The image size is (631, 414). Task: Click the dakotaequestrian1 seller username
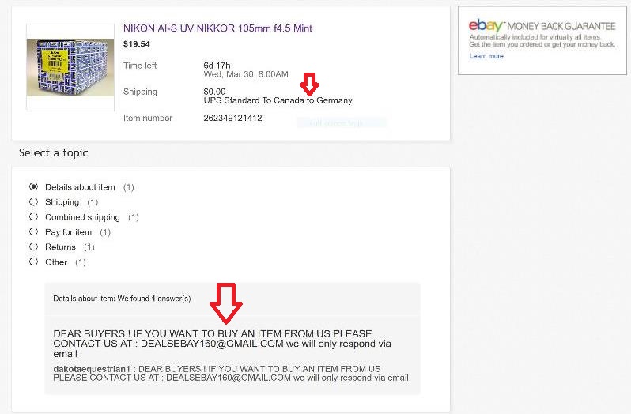(x=92, y=369)
